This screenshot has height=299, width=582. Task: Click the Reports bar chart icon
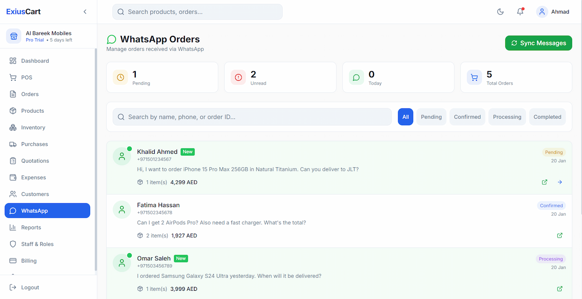click(13, 227)
